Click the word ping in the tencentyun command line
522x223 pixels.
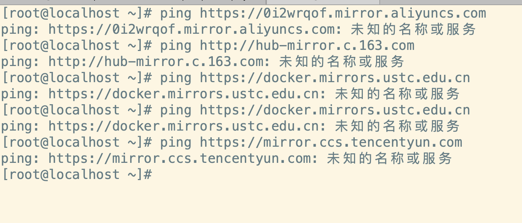point(176,143)
